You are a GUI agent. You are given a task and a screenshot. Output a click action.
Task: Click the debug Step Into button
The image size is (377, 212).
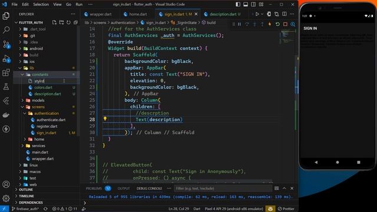tap(254, 24)
